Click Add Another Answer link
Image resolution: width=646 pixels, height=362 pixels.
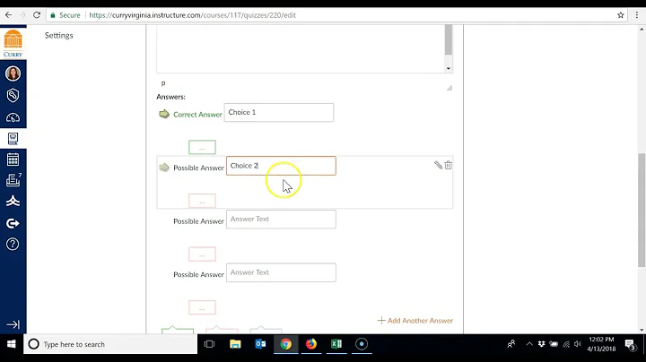click(x=415, y=321)
